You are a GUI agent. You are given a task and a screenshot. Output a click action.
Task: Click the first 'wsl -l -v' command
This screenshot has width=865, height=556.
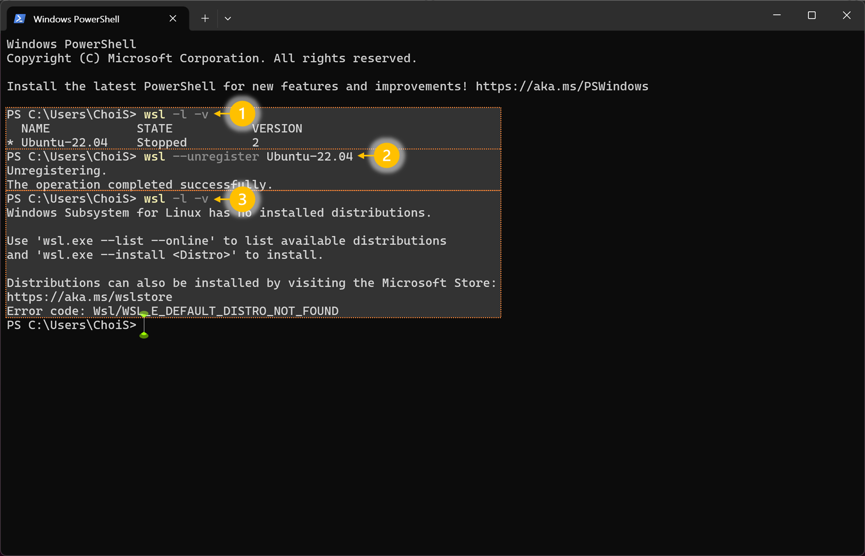[x=176, y=114]
